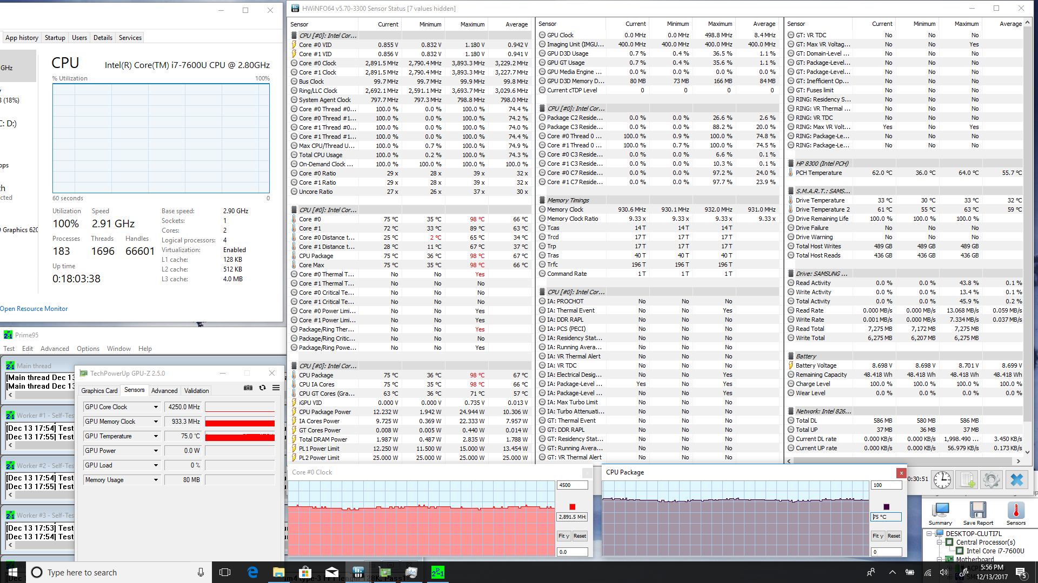Switch to the Graphics Card tab
Screen dimensions: 1038x583
[x=99, y=391]
